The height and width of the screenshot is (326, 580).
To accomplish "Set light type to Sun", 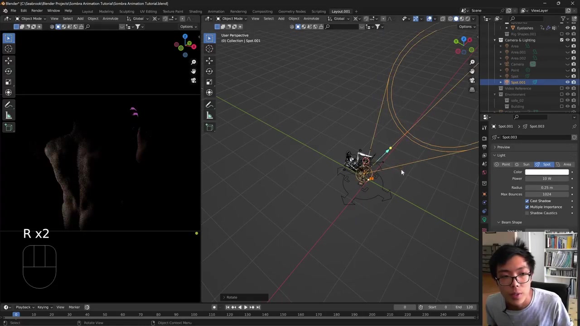I will (523, 164).
